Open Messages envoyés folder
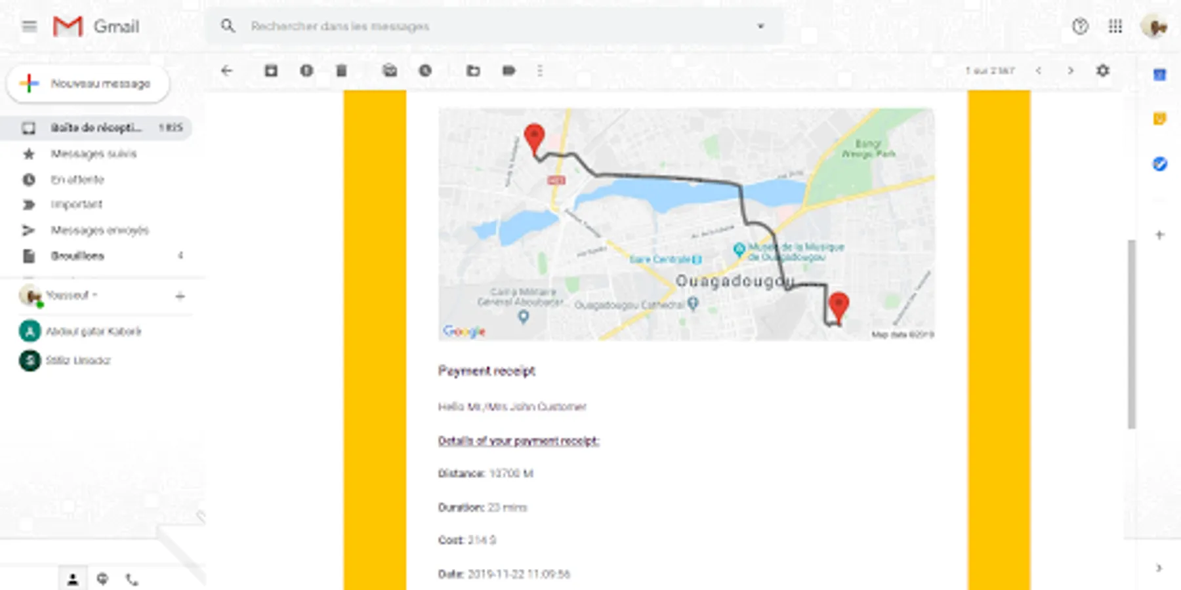 pos(96,230)
